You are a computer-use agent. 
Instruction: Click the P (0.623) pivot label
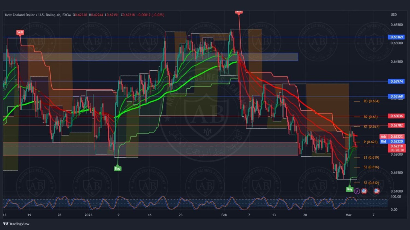[x=371, y=142]
